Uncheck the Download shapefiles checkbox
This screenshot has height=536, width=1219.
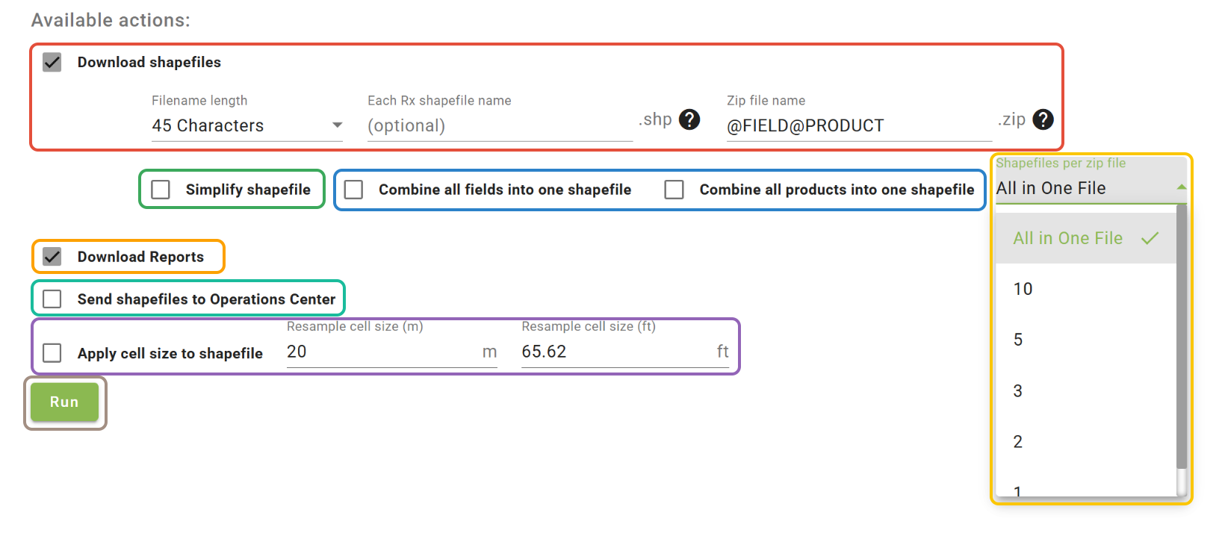coord(52,62)
